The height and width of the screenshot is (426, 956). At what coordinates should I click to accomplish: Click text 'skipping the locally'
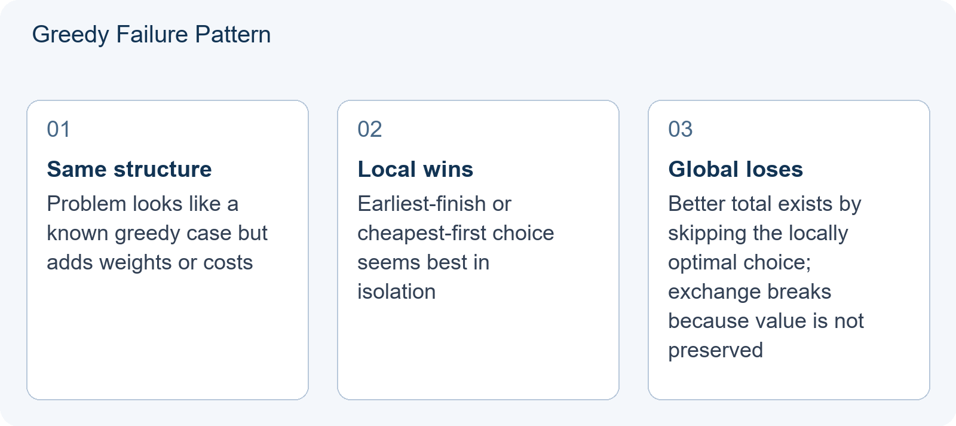tap(758, 233)
